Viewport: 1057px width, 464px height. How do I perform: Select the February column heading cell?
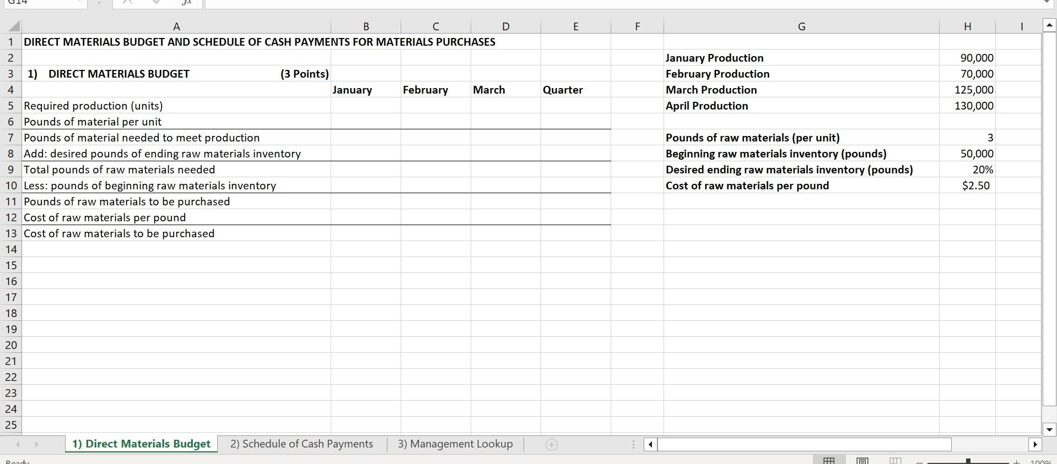[x=436, y=90]
